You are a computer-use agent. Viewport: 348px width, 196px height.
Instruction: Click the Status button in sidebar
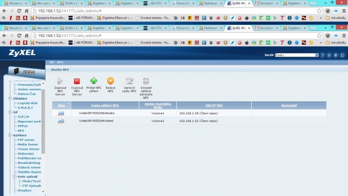(27, 72)
